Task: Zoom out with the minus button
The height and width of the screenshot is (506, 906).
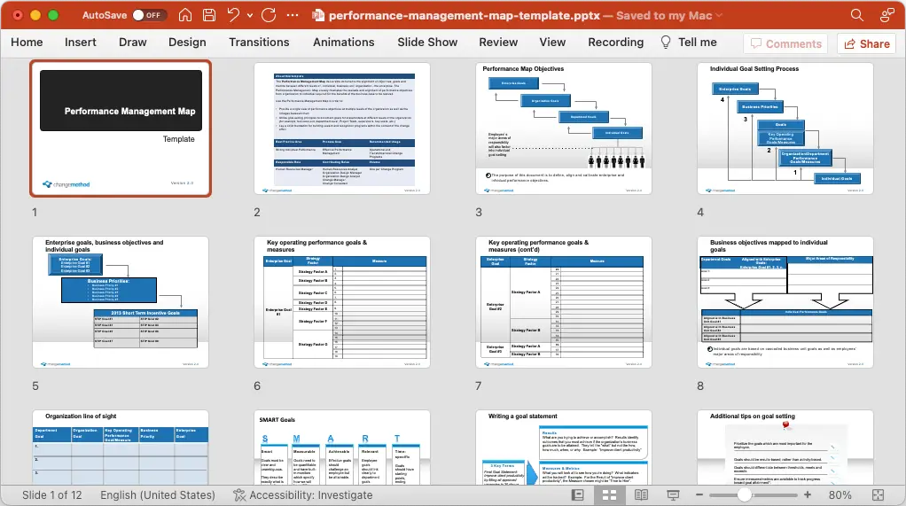Action: [x=699, y=495]
